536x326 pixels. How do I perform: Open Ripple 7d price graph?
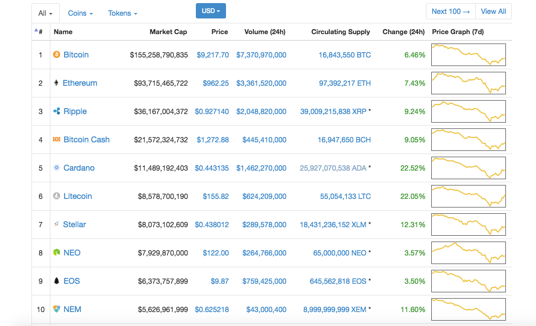[468, 111]
